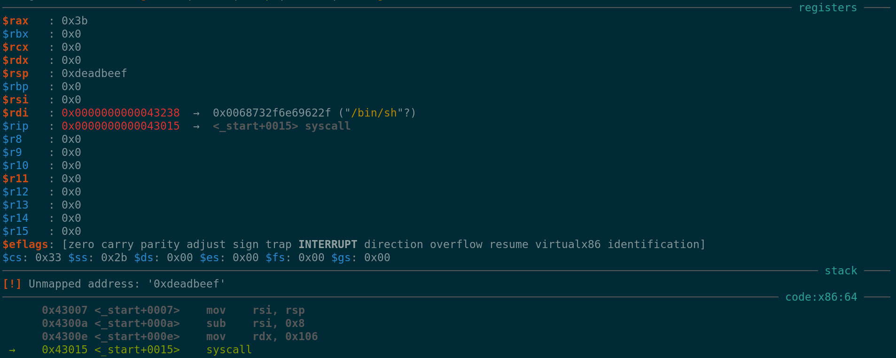Click the red $rdi address value
Image resolution: width=896 pixels, height=358 pixels.
pos(121,113)
